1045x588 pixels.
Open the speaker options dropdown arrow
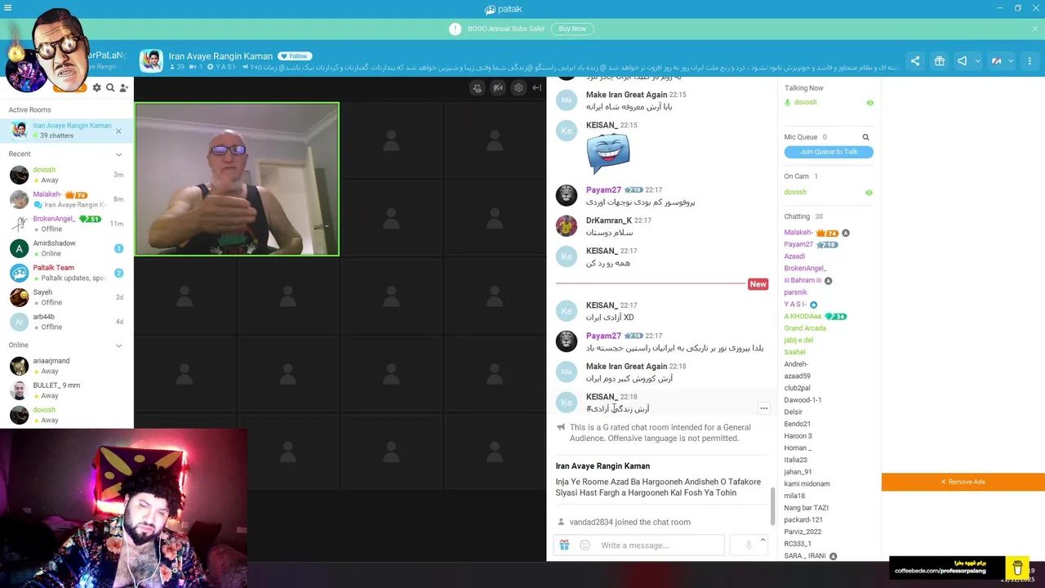[x=977, y=61]
